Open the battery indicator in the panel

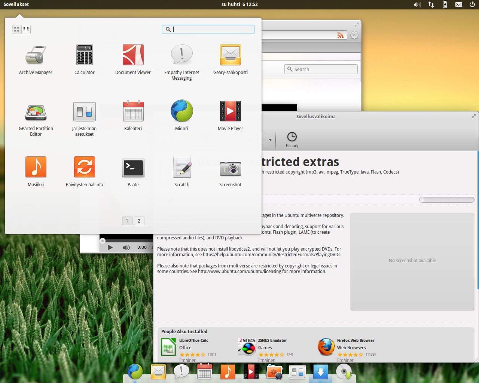[x=445, y=4]
